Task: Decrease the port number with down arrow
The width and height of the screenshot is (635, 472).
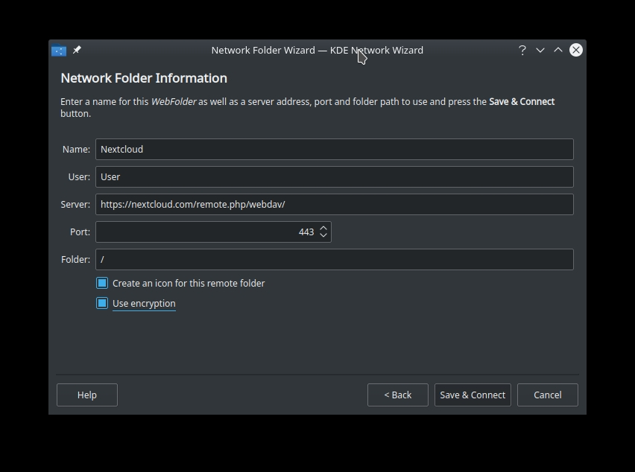Action: tap(323, 235)
